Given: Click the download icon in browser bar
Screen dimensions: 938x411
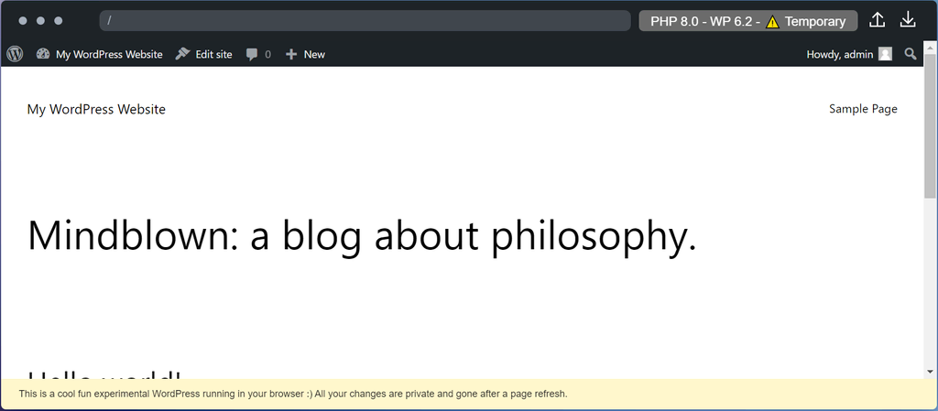Looking at the screenshot, I should point(908,20).
